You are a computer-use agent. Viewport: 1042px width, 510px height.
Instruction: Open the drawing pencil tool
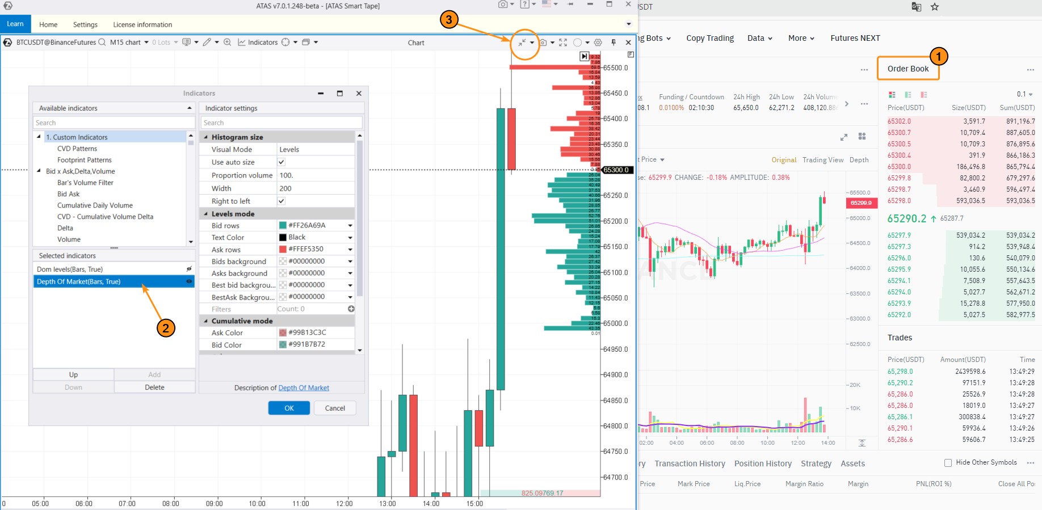[x=207, y=43]
